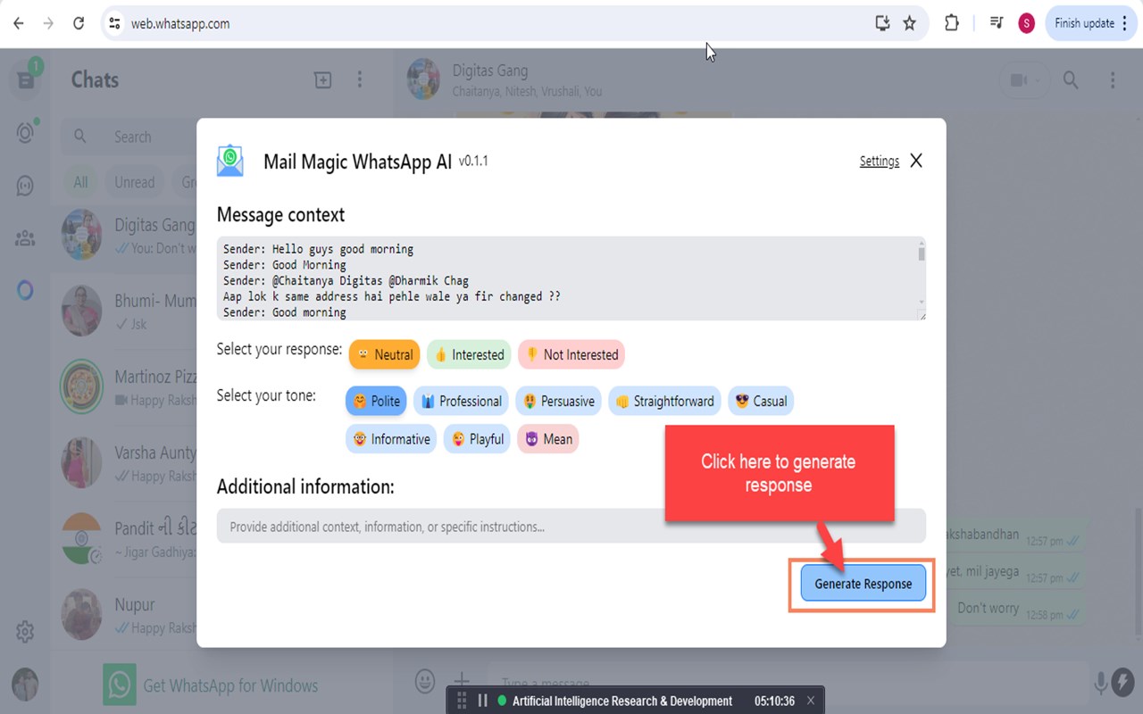Open the Meta AI ring icon
The height and width of the screenshot is (714, 1143).
[x=25, y=290]
